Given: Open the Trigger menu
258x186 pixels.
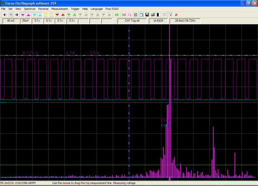Looking at the screenshot, I should coord(75,9).
